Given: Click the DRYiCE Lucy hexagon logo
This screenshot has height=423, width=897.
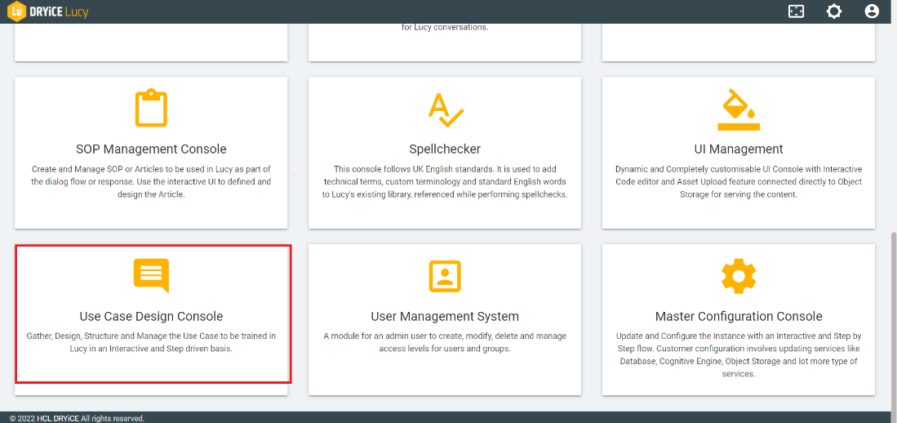Looking at the screenshot, I should pyautogui.click(x=16, y=11).
